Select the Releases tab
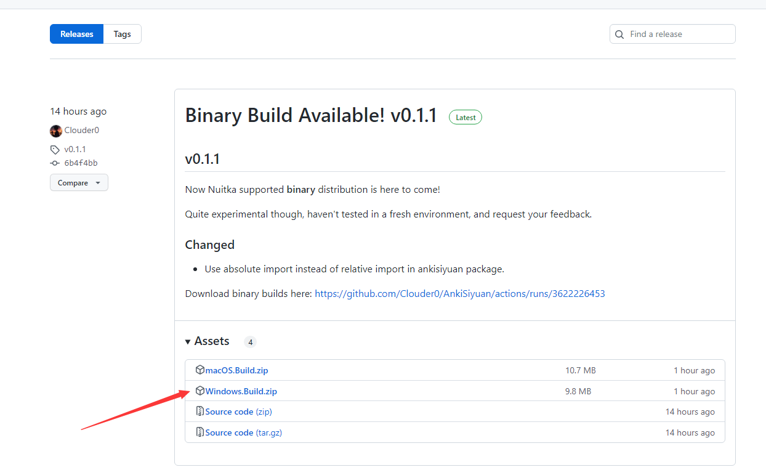766x475 pixels. [x=77, y=34]
